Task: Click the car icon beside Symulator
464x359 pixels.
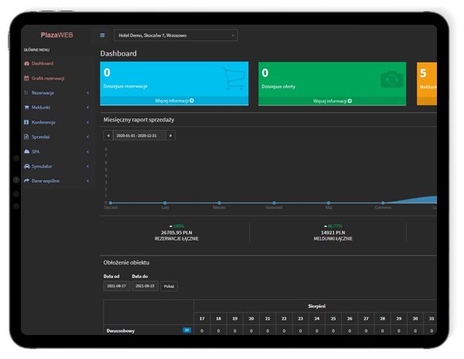Action: pos(27,166)
